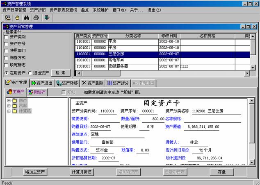Screen dimensions: 260x185
Task: Click the asset card toolbar icon
Action: pos(8,18)
